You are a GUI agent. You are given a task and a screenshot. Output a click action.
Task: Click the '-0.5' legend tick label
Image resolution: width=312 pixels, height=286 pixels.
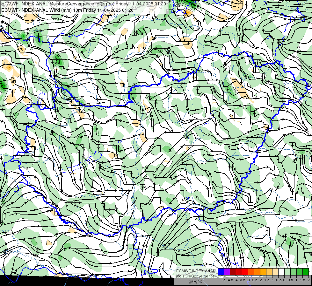278,280
